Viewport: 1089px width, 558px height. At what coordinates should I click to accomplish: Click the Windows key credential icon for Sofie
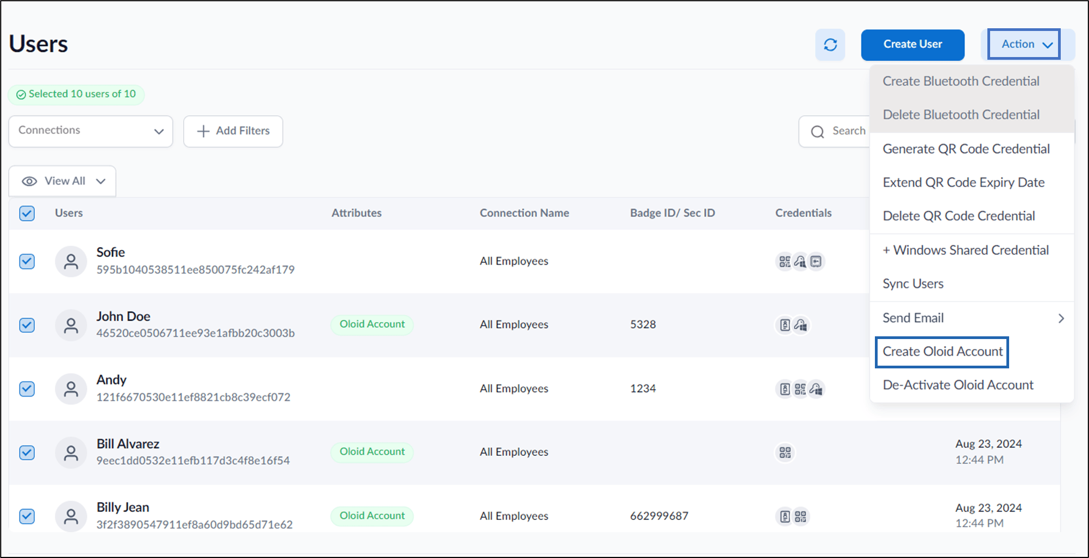click(x=800, y=262)
